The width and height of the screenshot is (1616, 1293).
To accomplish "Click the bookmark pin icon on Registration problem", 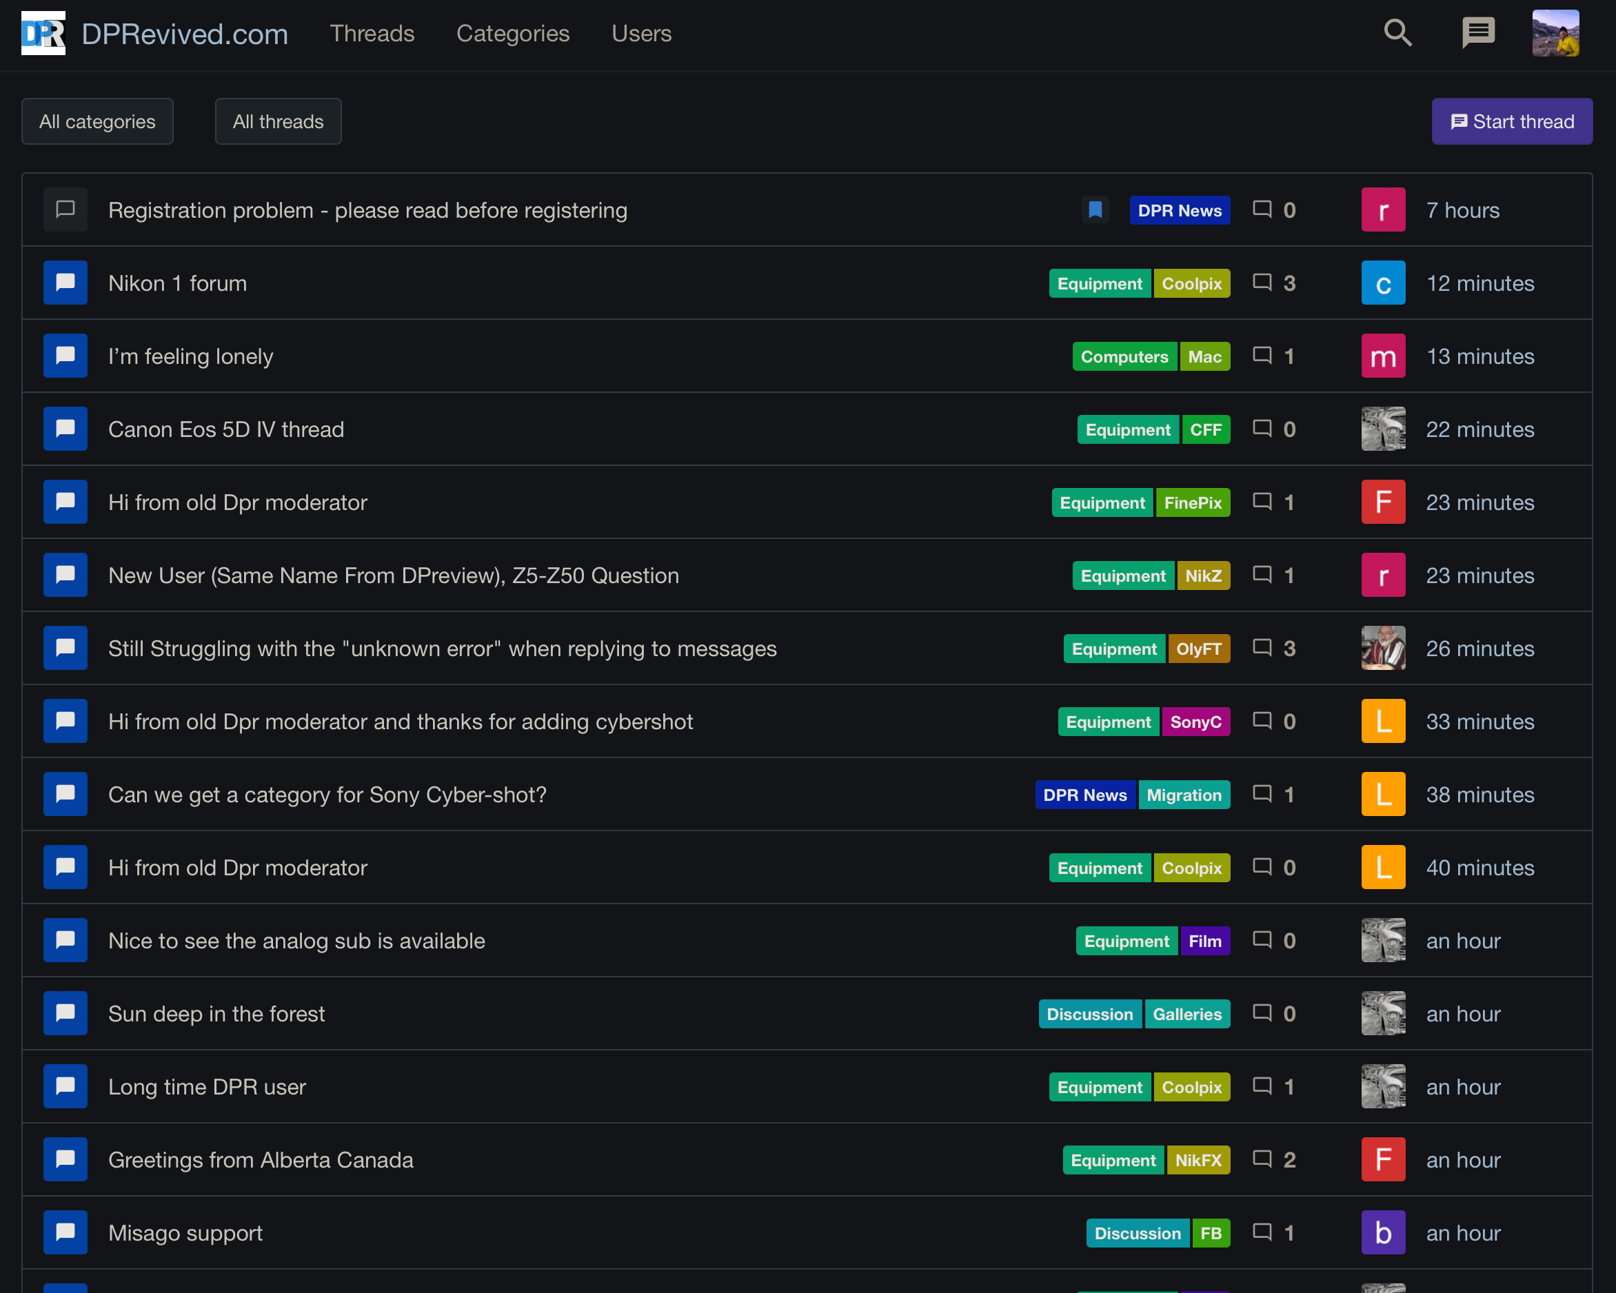I will [1095, 210].
